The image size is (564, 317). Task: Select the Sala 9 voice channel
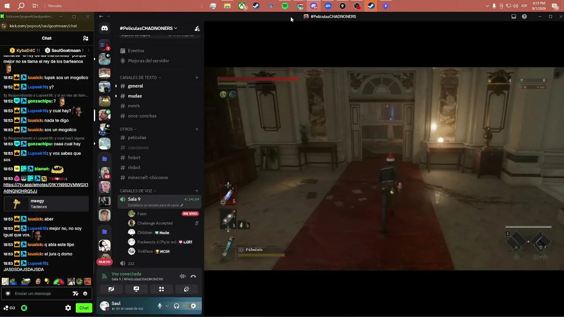point(159,202)
